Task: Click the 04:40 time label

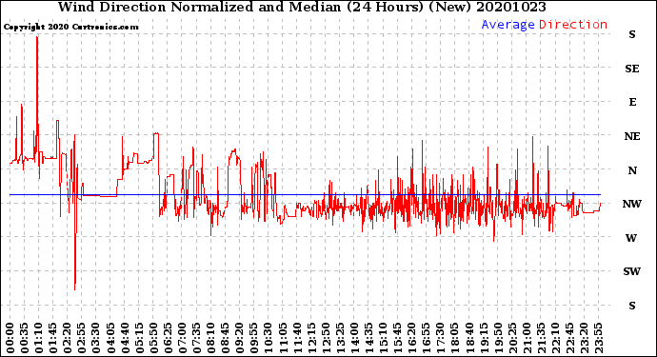Action: [x=125, y=338]
